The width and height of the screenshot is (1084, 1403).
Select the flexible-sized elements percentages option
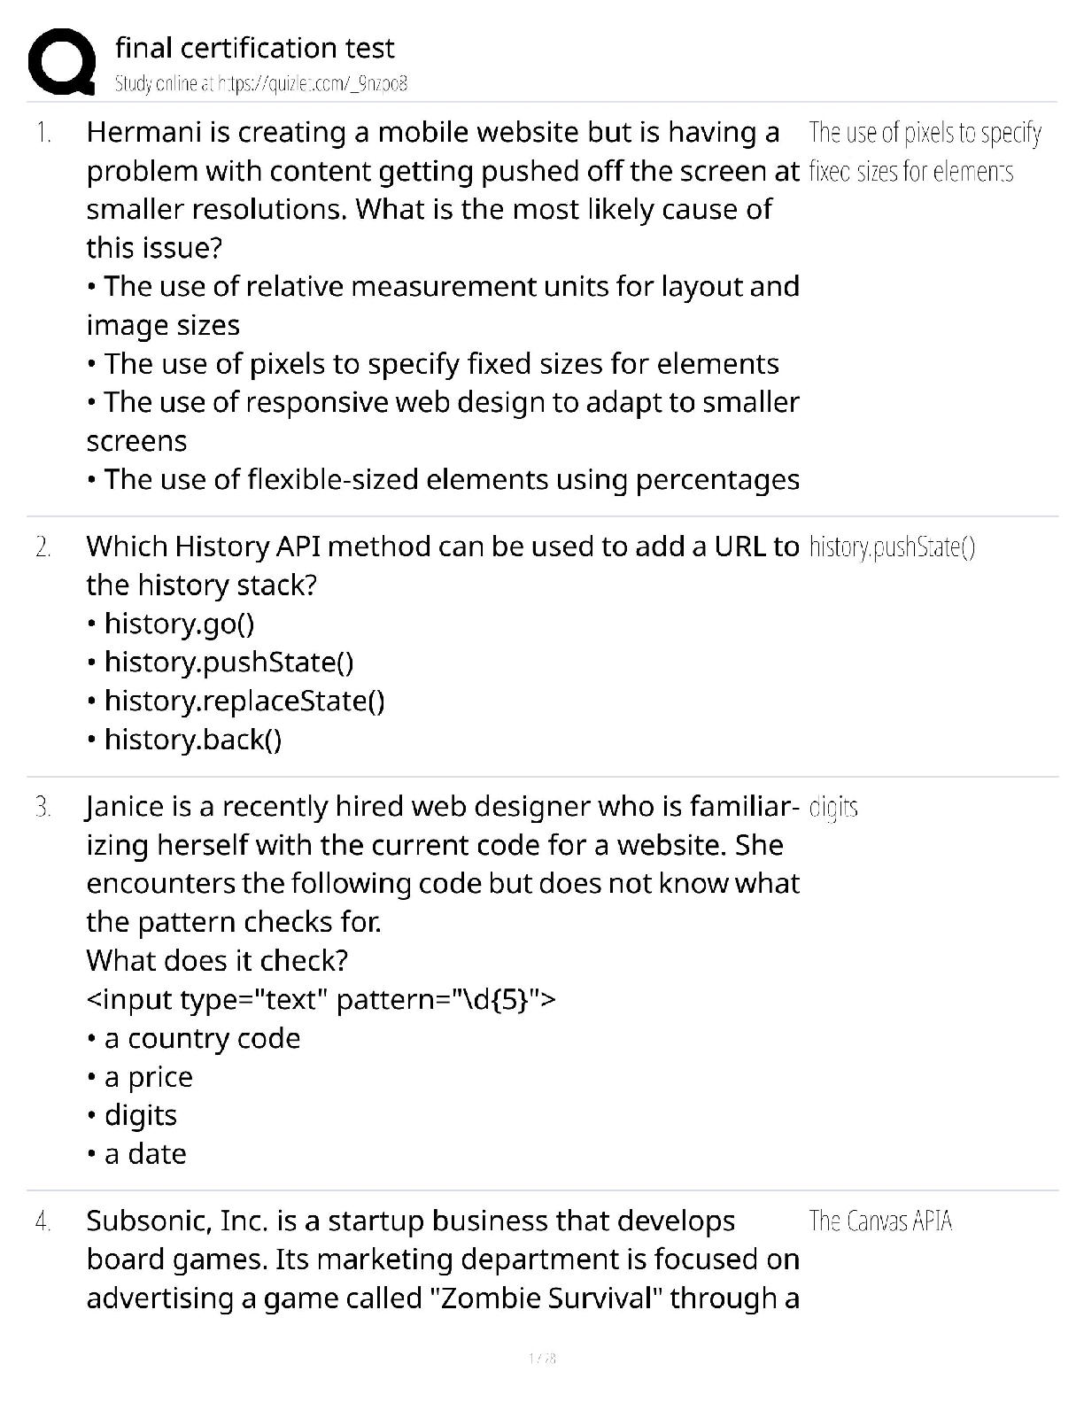point(444,480)
